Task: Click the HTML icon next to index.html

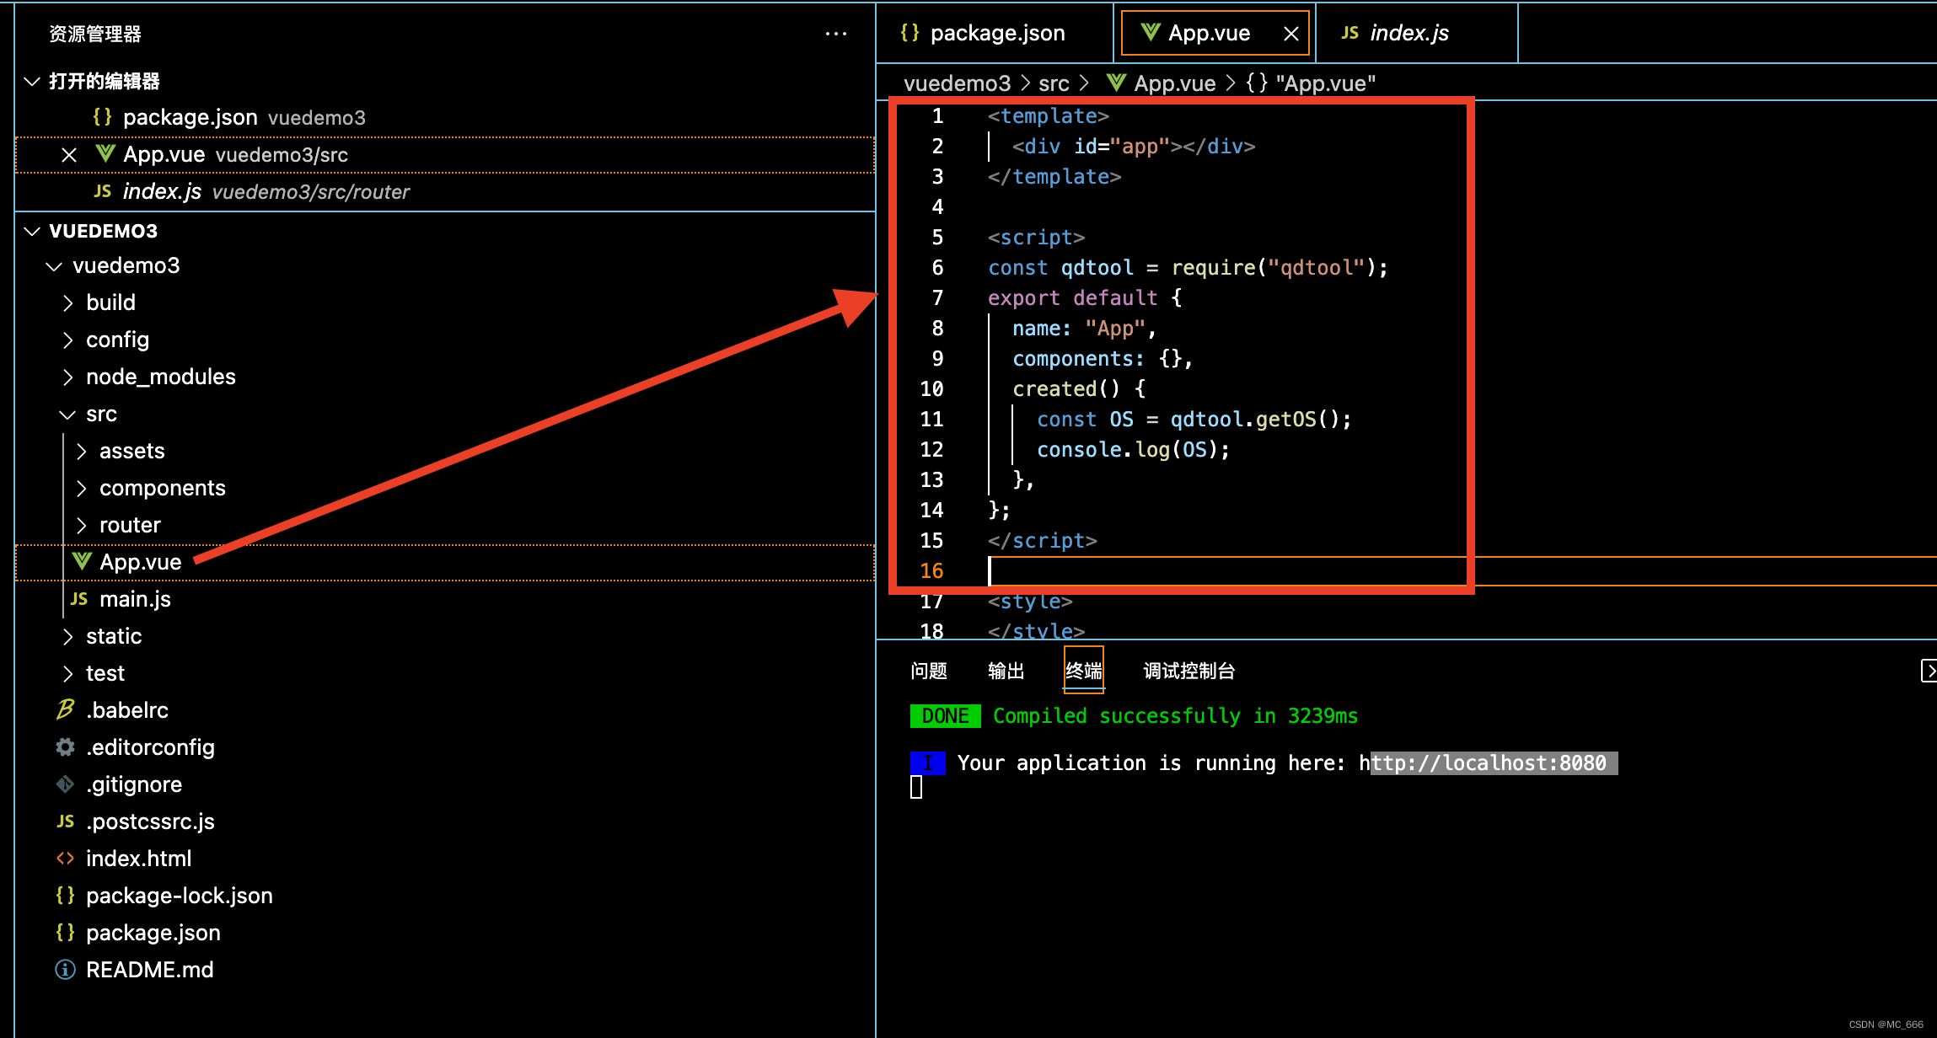Action: pos(65,859)
